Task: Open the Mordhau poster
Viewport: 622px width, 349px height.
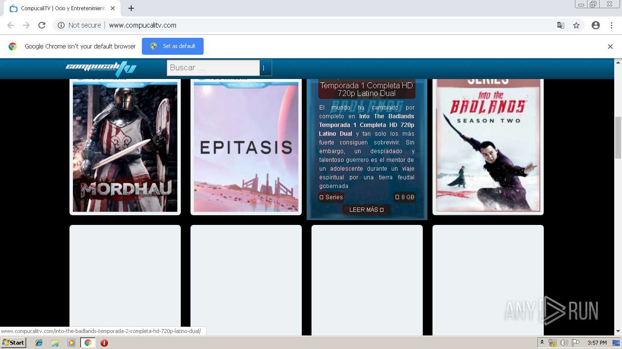Action: pyautogui.click(x=125, y=146)
